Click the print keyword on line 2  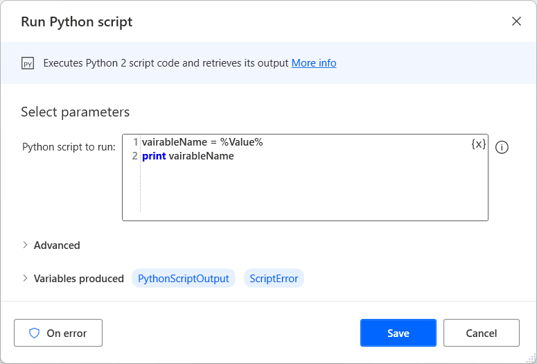154,156
